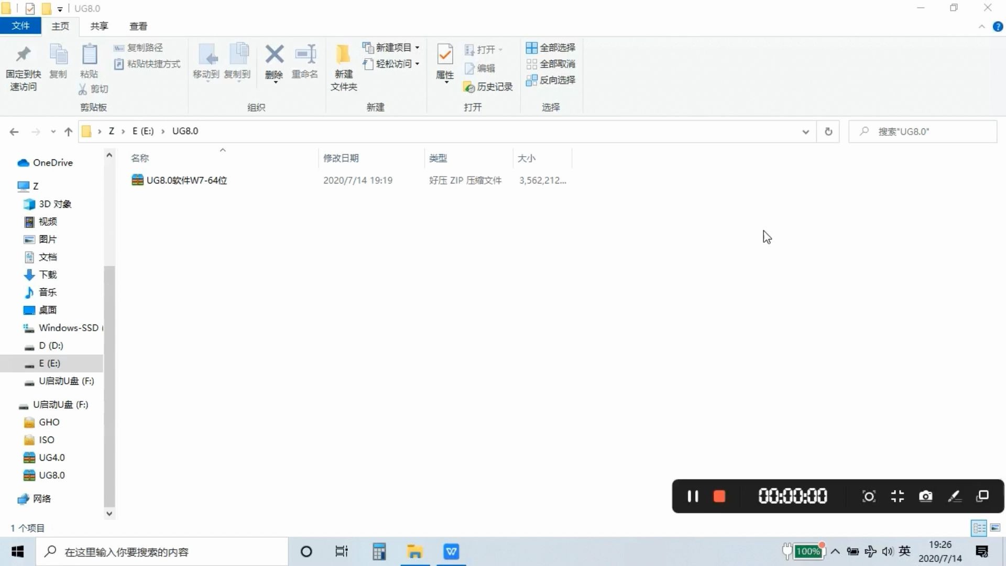This screenshot has height=566, width=1006.
Task: Stop the screen recording
Action: (719, 496)
